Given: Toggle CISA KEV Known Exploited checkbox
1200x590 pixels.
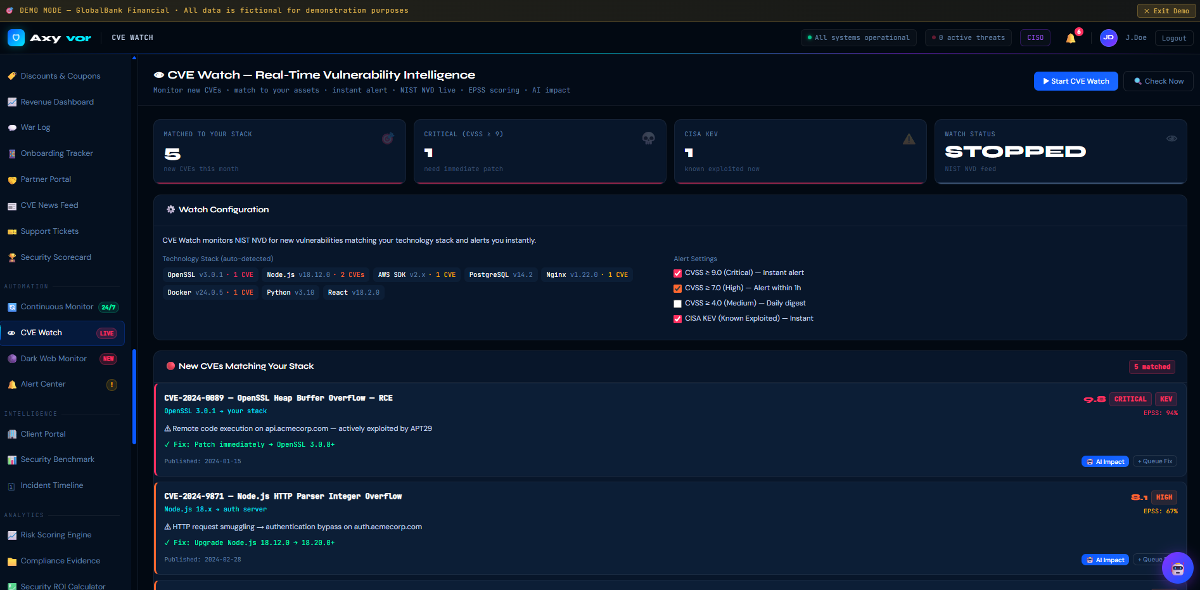Looking at the screenshot, I should coord(677,319).
